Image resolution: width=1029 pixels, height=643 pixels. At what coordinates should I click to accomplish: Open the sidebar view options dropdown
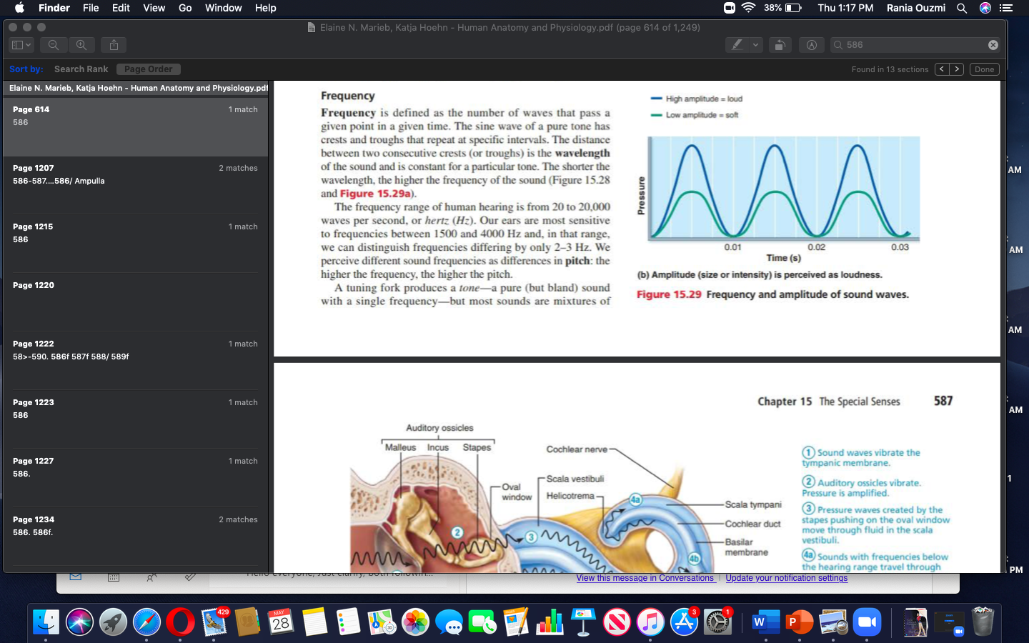coord(21,45)
